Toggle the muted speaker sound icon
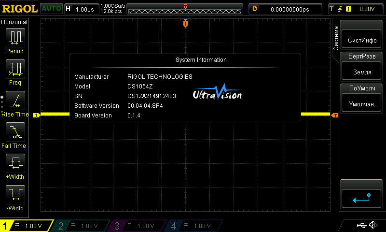Image resolution: width=386 pixels, height=232 pixels. 373,225
